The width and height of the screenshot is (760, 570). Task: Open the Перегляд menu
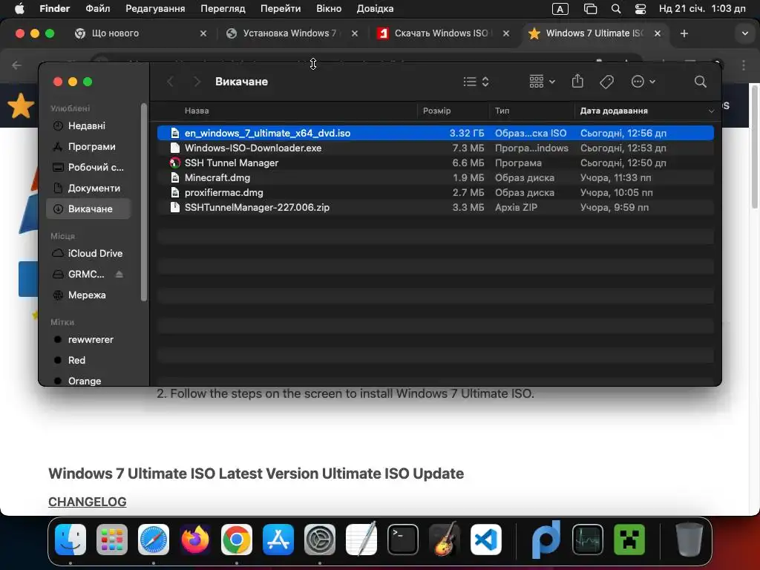pos(223,9)
